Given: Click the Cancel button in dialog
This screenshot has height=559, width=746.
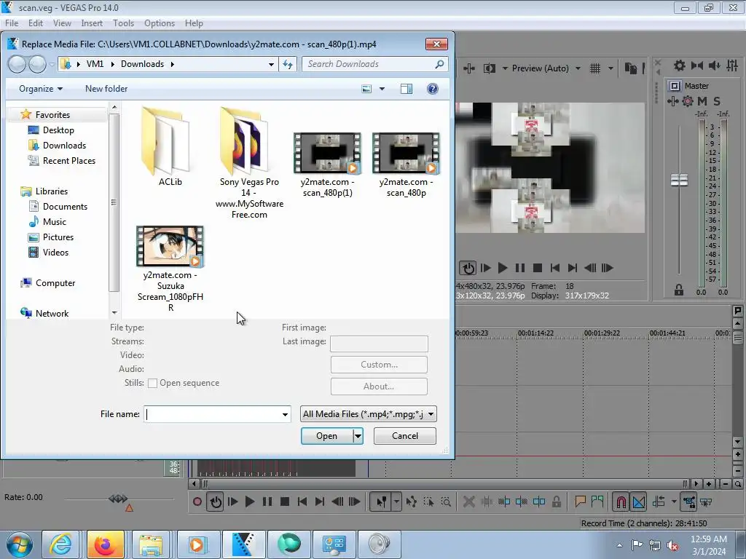Looking at the screenshot, I should (405, 436).
